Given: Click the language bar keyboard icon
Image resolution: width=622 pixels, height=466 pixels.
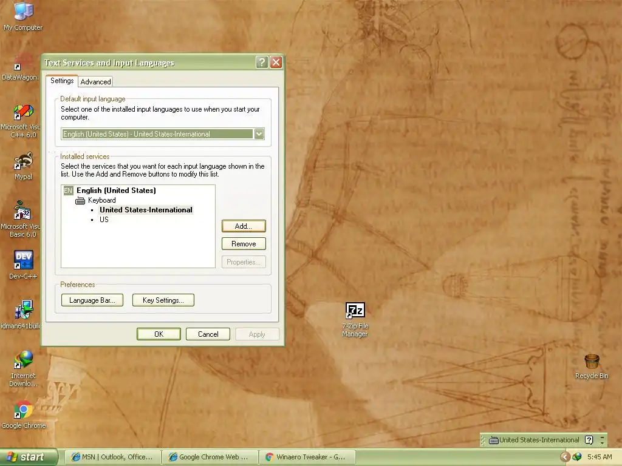Looking at the screenshot, I should pyautogui.click(x=493, y=440).
